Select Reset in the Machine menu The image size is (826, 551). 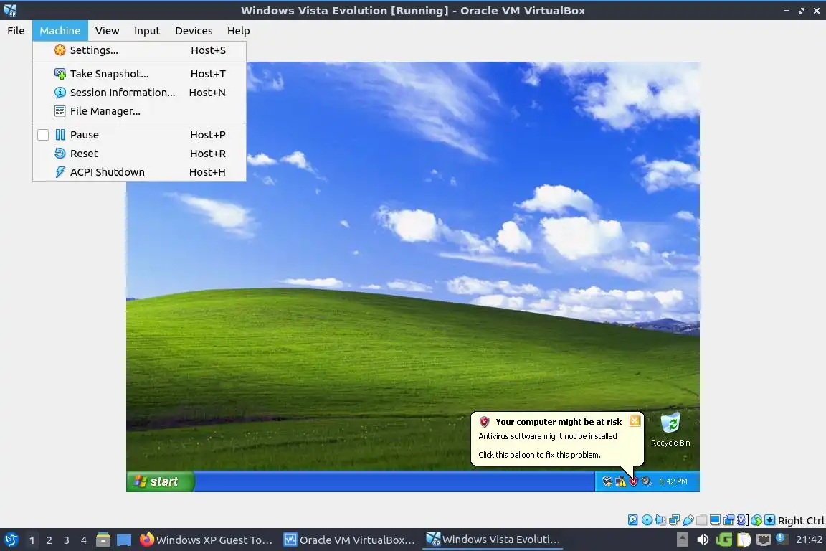tap(139, 154)
